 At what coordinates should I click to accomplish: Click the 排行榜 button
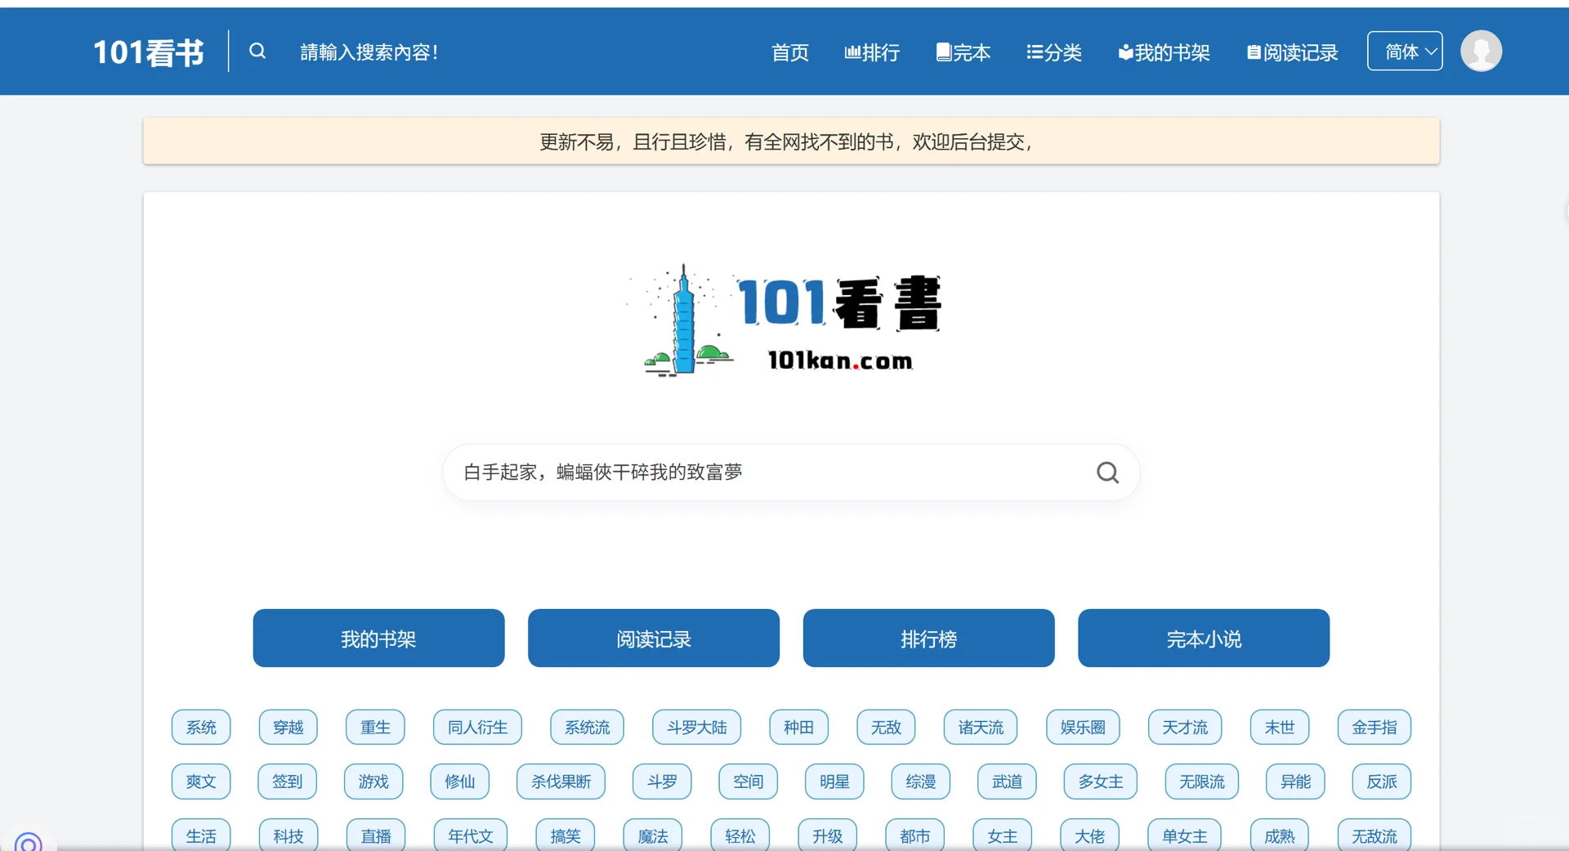[x=928, y=638]
